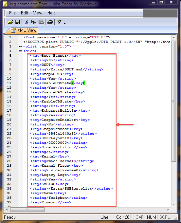
Task: Click the Hide Partition key line
Action: (x=59, y=147)
